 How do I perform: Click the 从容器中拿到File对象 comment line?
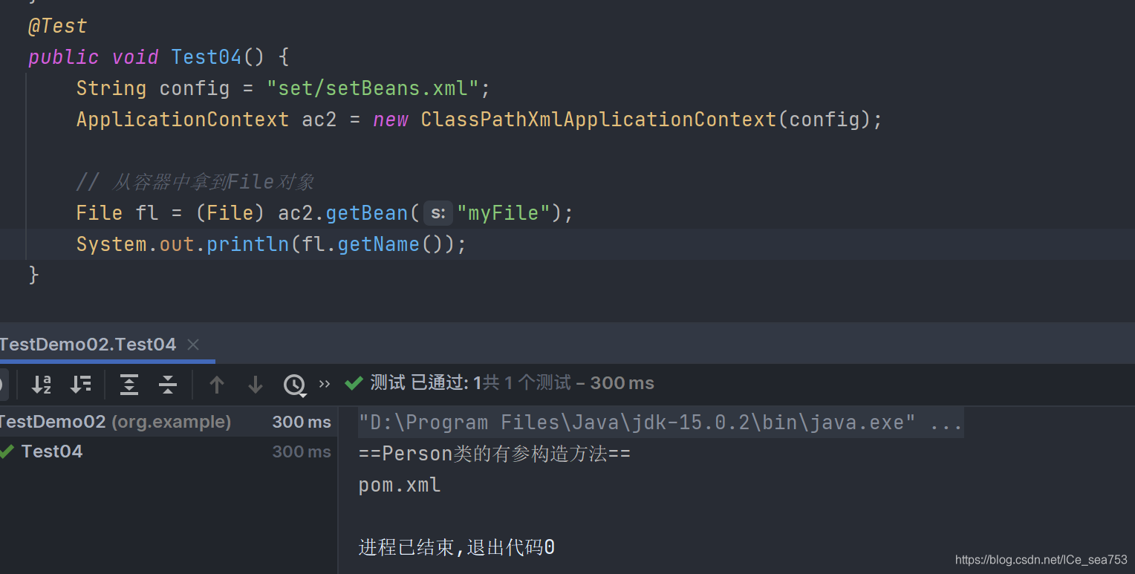(x=195, y=182)
